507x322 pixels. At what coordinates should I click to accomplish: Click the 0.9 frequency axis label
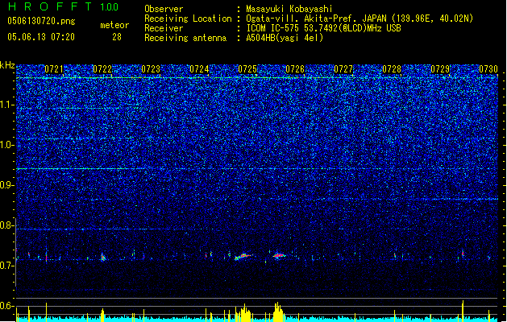tap(7, 185)
